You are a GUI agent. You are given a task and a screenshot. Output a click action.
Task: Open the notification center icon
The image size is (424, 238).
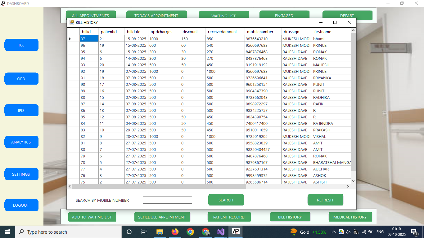pyautogui.click(x=414, y=232)
